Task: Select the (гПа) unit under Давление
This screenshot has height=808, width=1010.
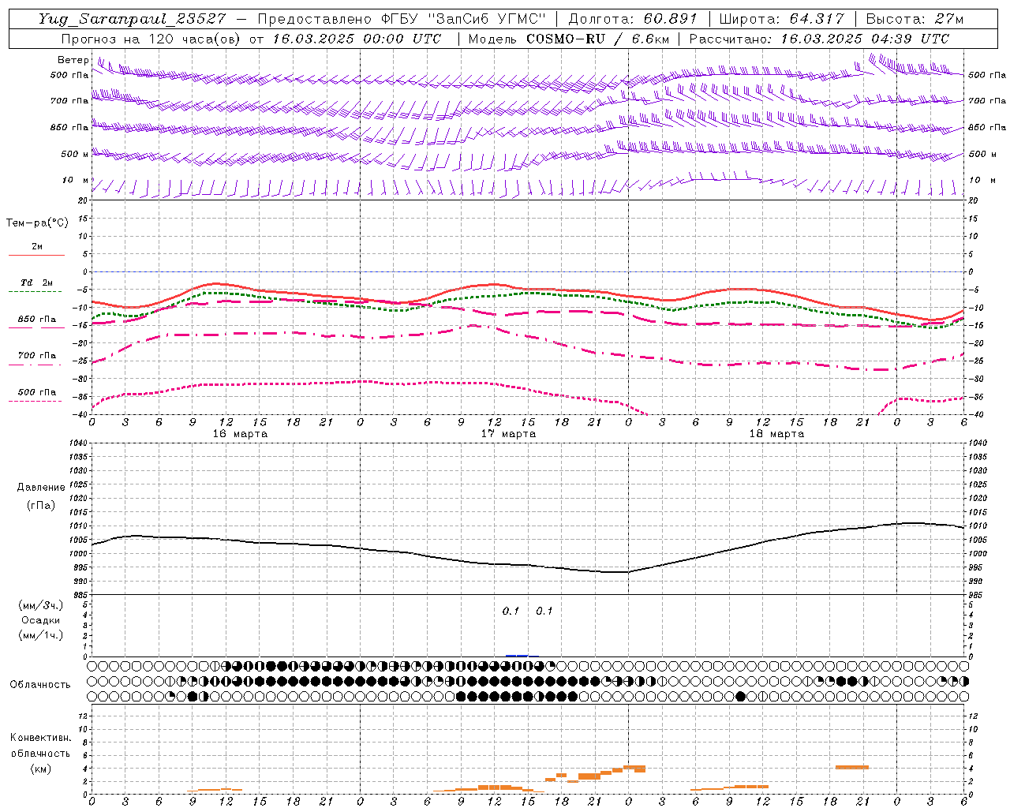Action: tap(41, 505)
